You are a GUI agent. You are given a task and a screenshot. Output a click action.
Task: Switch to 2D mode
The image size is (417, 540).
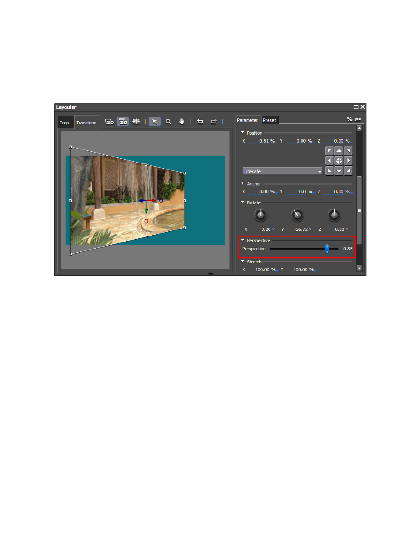[x=110, y=122]
